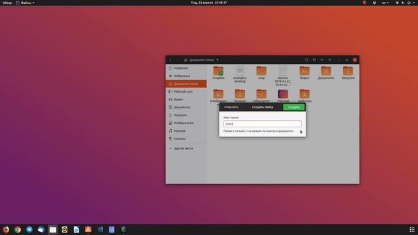Launch Ubuntu Software from the dock
The image size is (418, 235).
click(88, 229)
